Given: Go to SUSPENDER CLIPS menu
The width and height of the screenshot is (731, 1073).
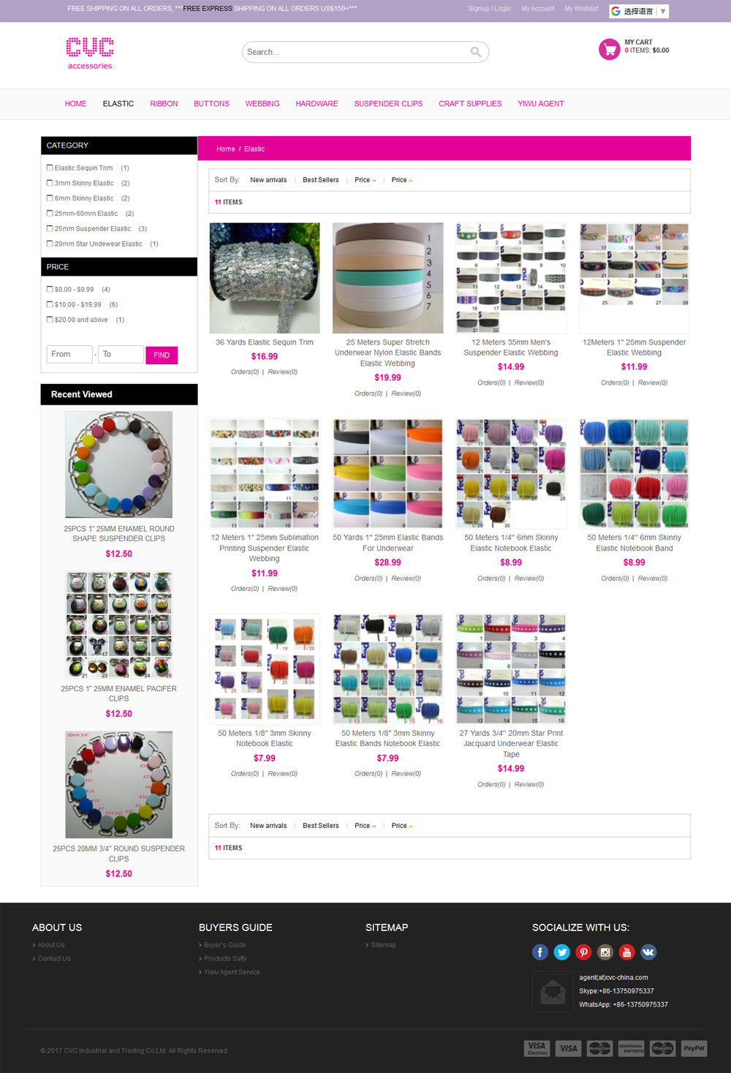Looking at the screenshot, I should (388, 104).
